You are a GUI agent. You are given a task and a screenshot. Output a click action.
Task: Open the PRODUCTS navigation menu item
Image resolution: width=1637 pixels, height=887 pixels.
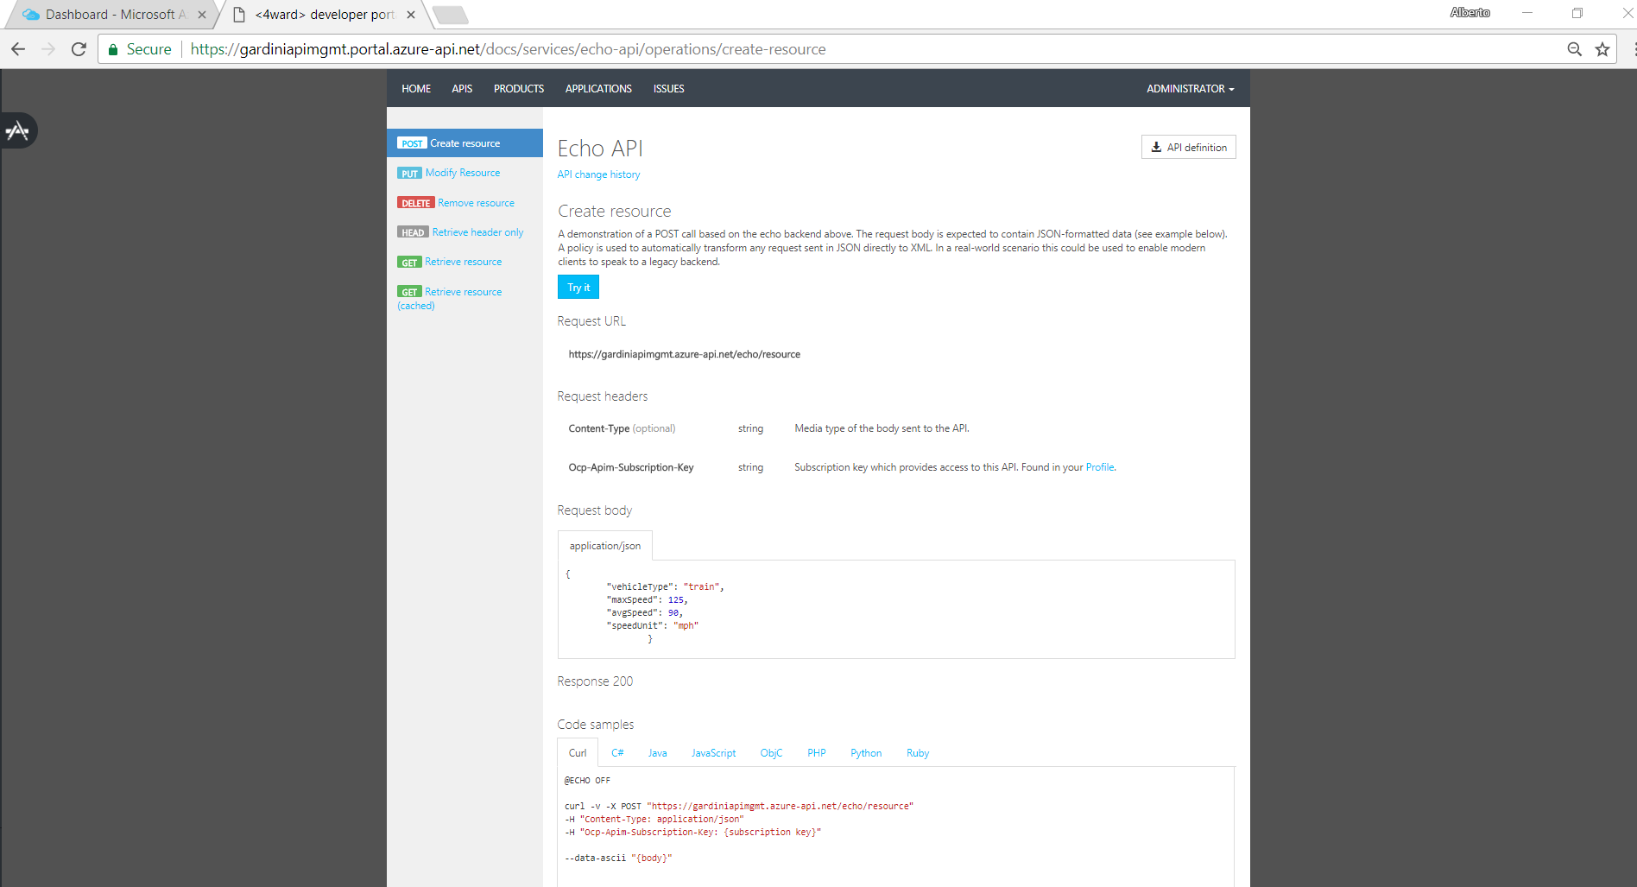click(518, 88)
